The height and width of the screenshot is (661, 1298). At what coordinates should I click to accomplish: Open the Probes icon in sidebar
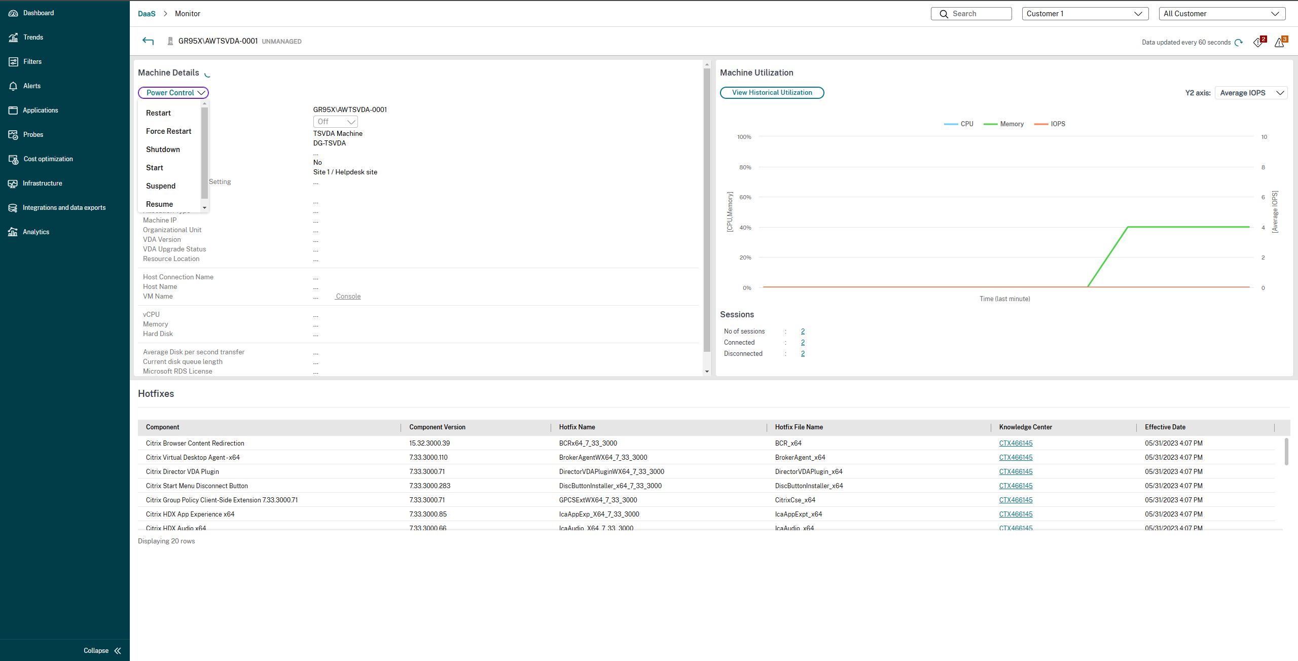13,135
